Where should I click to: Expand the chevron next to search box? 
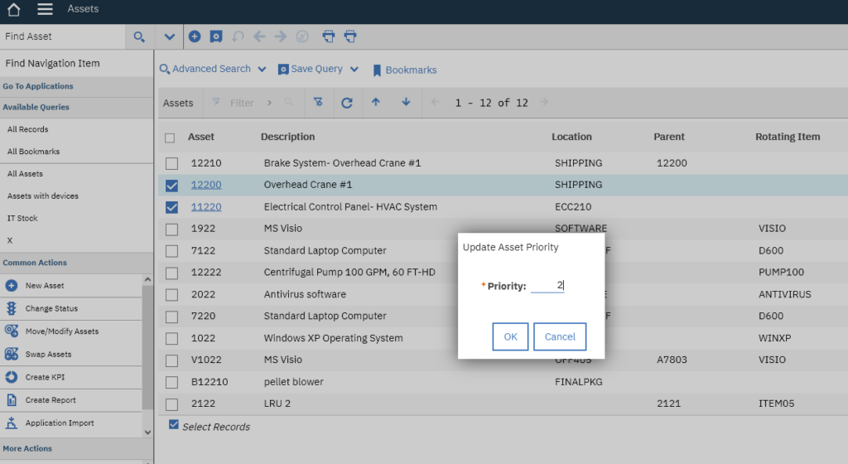169,36
